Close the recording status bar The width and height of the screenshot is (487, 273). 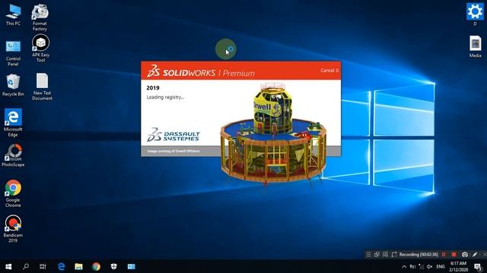coord(485,255)
